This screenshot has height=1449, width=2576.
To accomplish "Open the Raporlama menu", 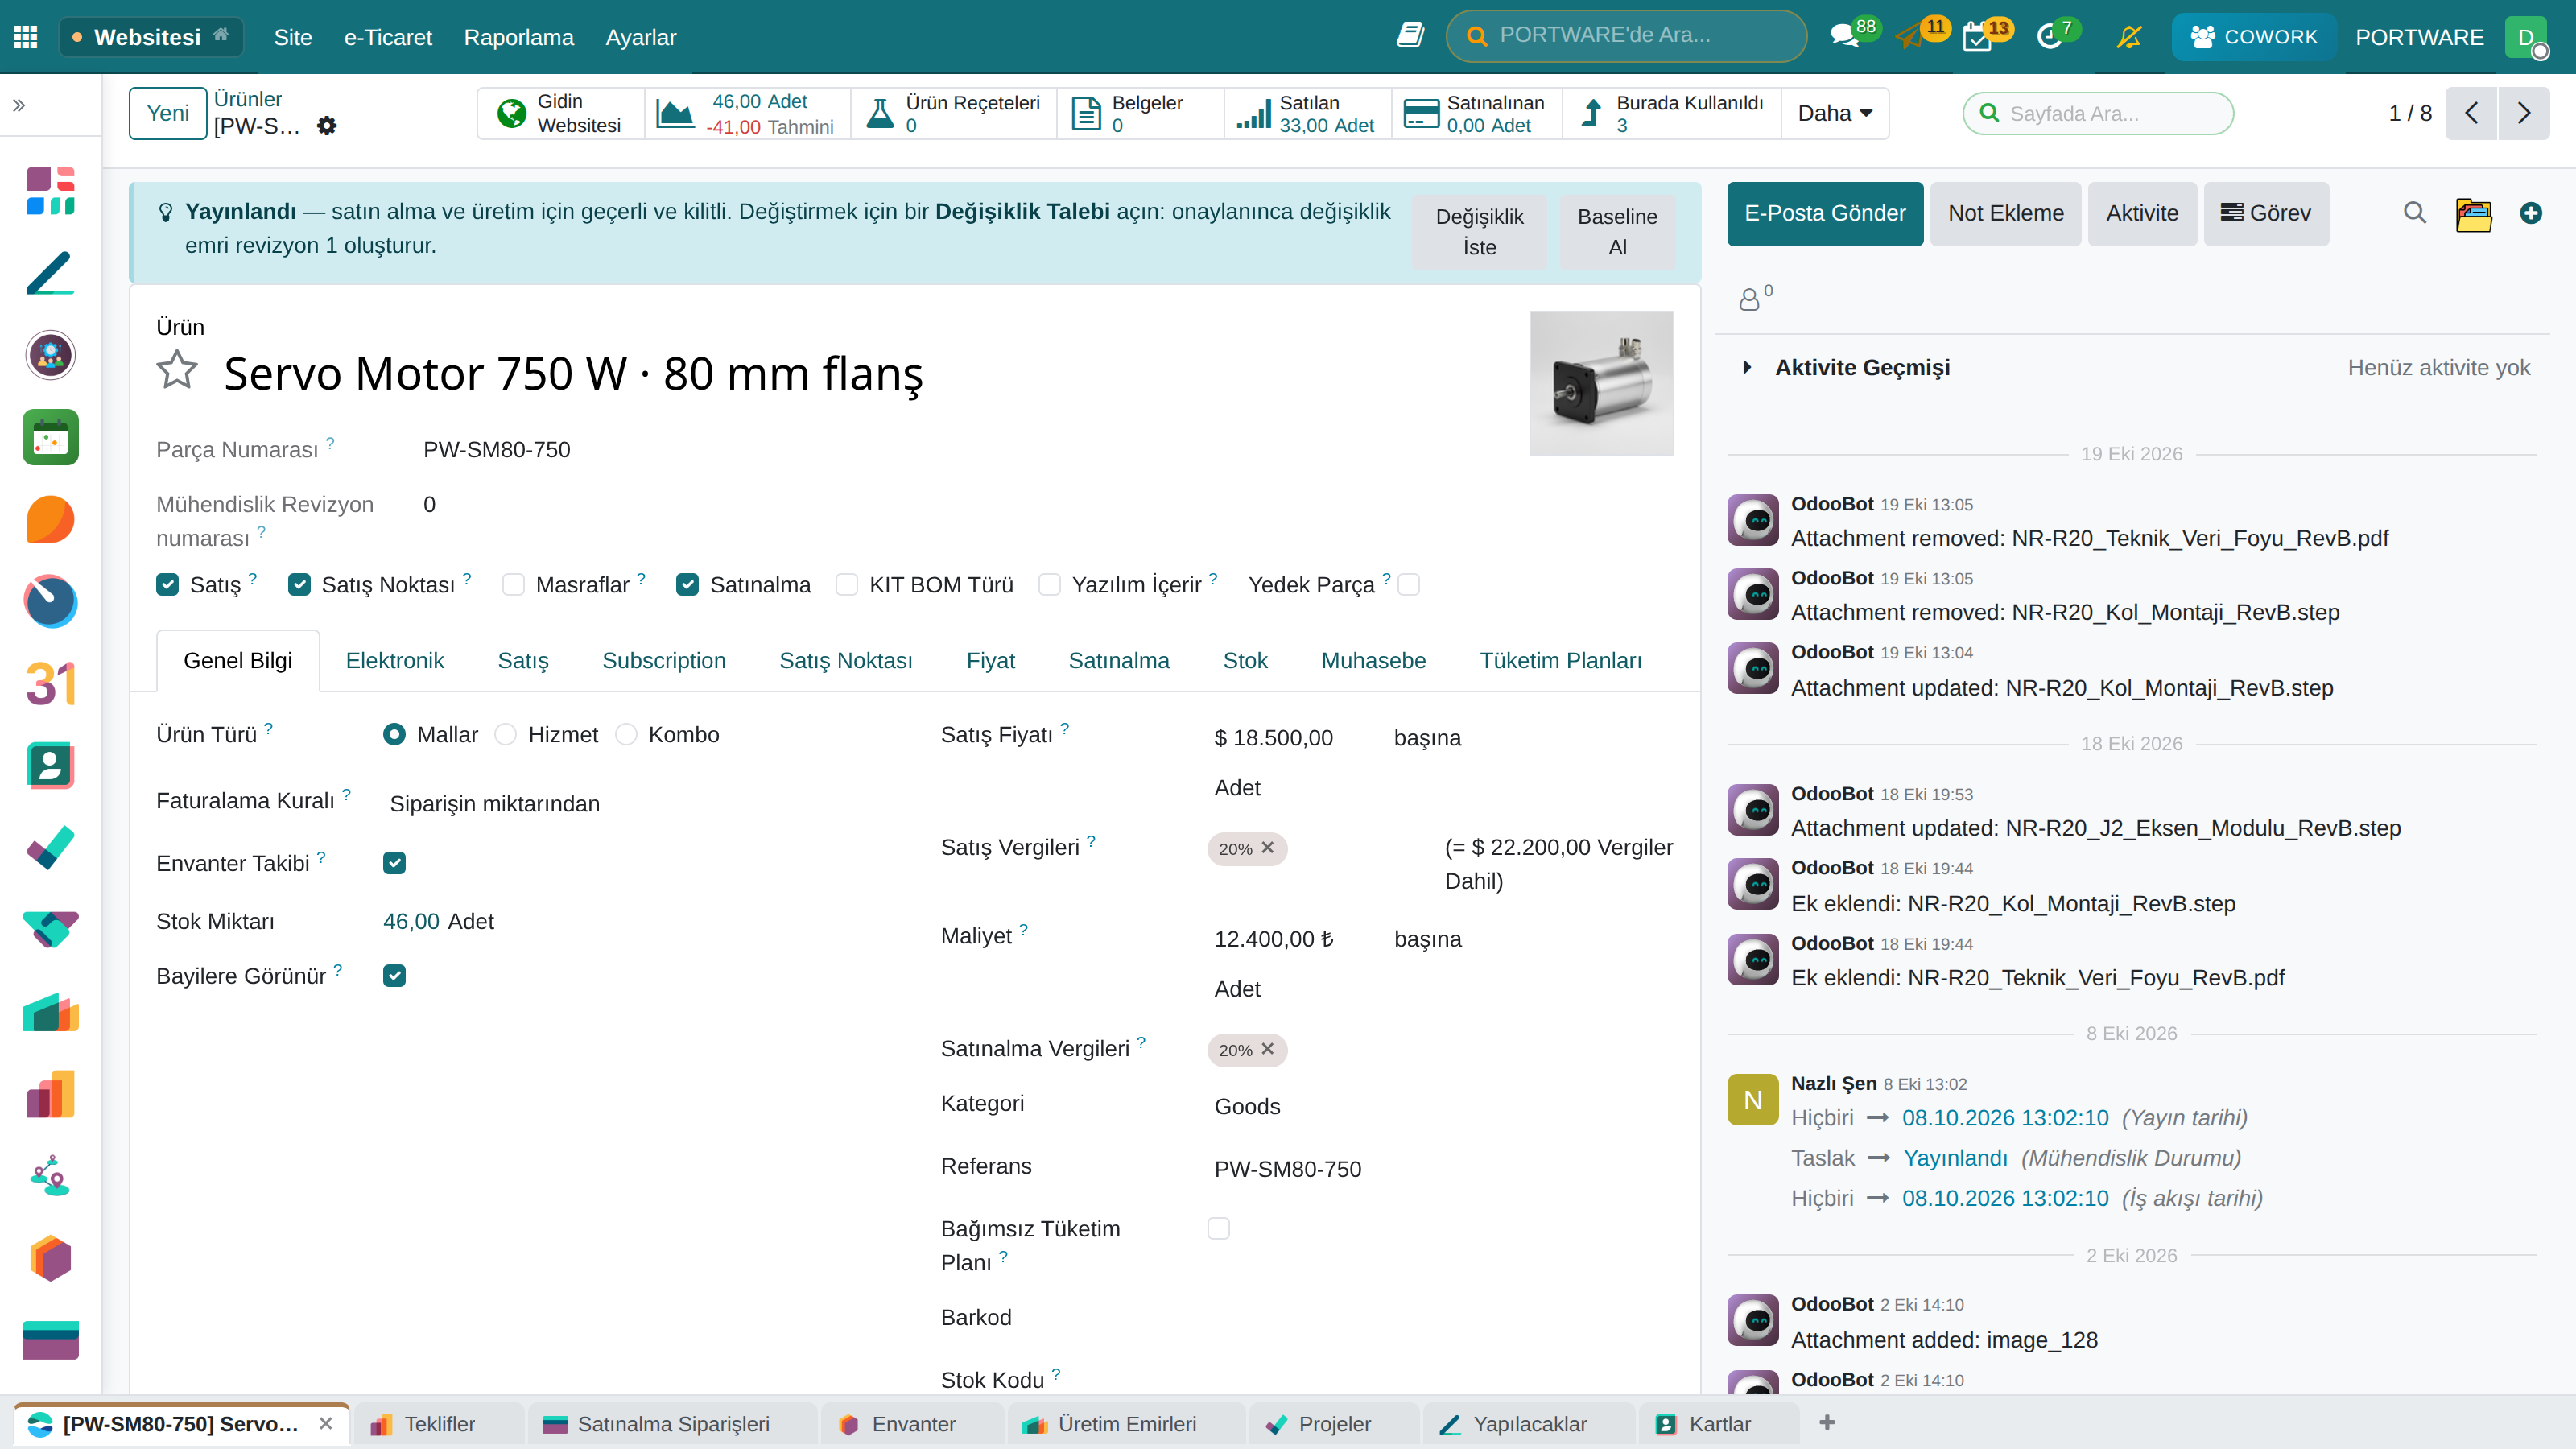I will [x=518, y=37].
